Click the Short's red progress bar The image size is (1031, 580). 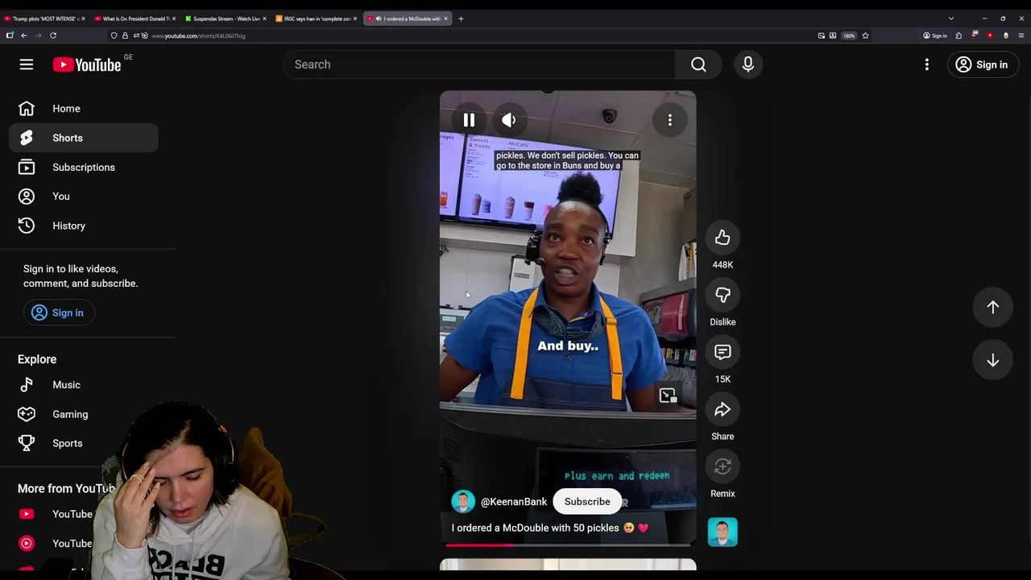tap(568, 545)
